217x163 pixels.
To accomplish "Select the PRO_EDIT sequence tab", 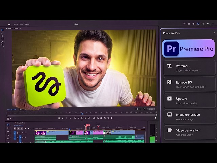I will point(20,123).
